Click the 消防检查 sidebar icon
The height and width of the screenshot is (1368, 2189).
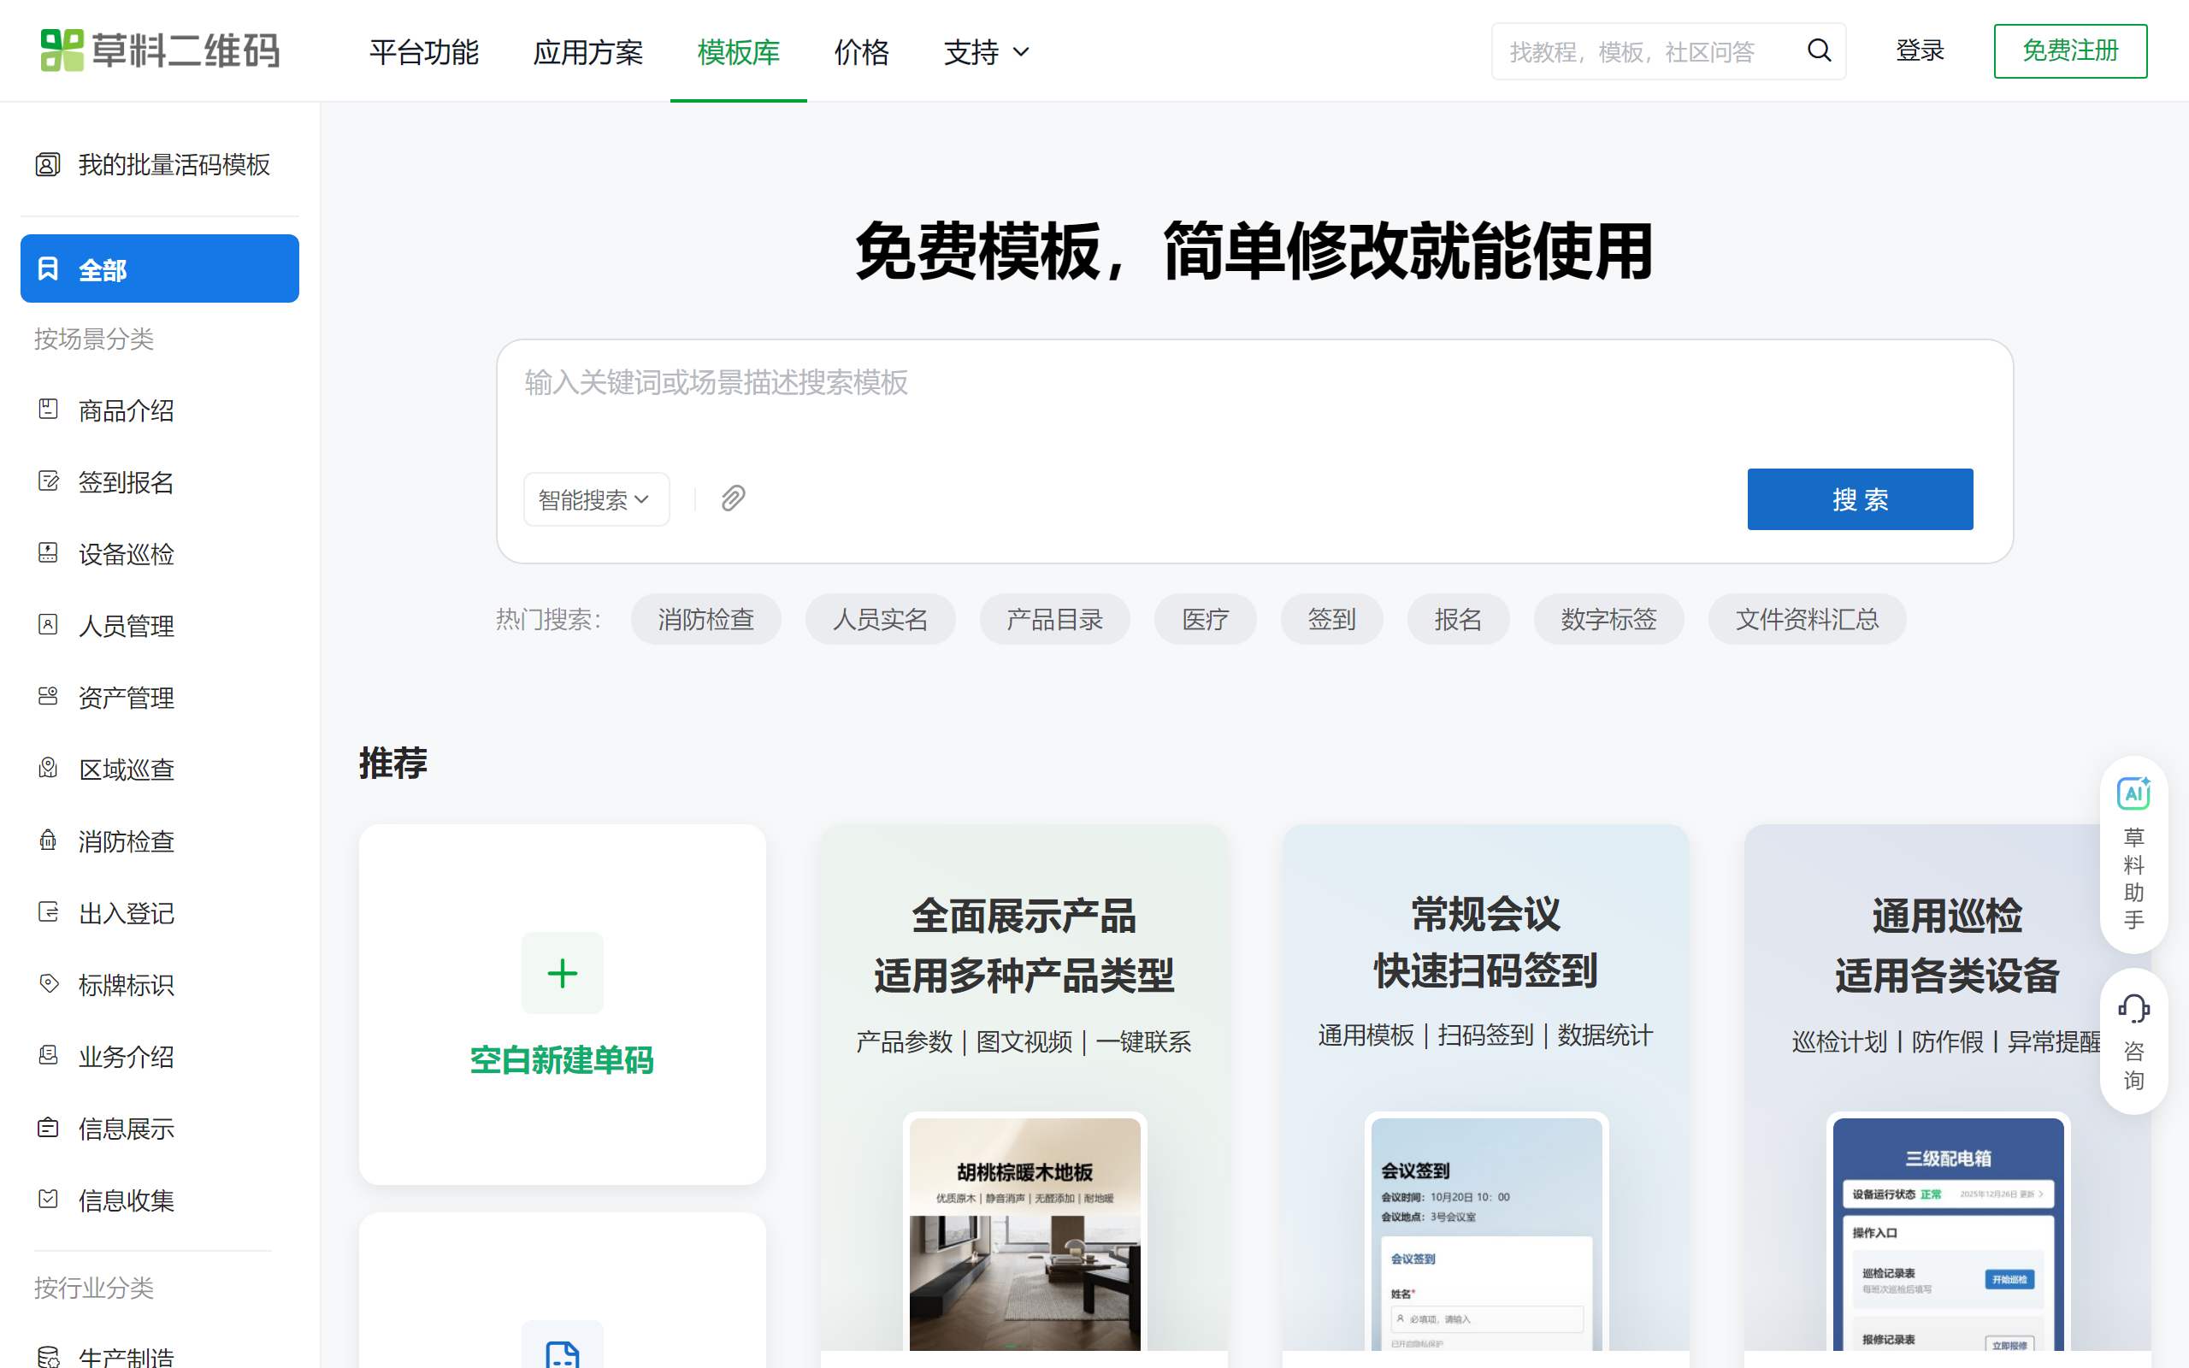tap(48, 840)
